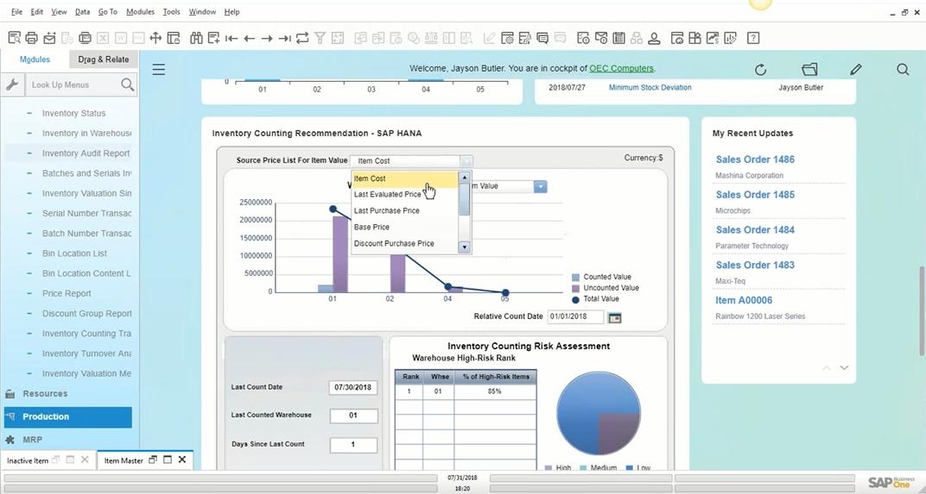The height and width of the screenshot is (494, 926).
Task: Click the Print icon in the toolbar
Action: click(32, 38)
